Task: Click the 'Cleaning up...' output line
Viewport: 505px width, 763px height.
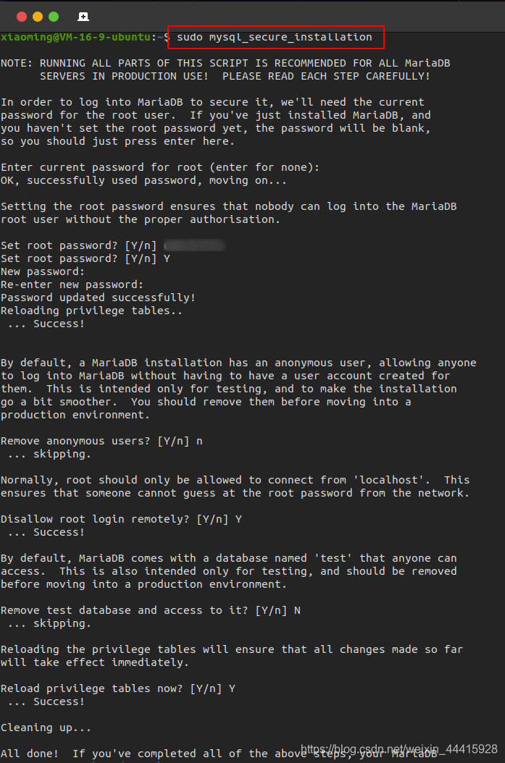Action: coord(46,728)
